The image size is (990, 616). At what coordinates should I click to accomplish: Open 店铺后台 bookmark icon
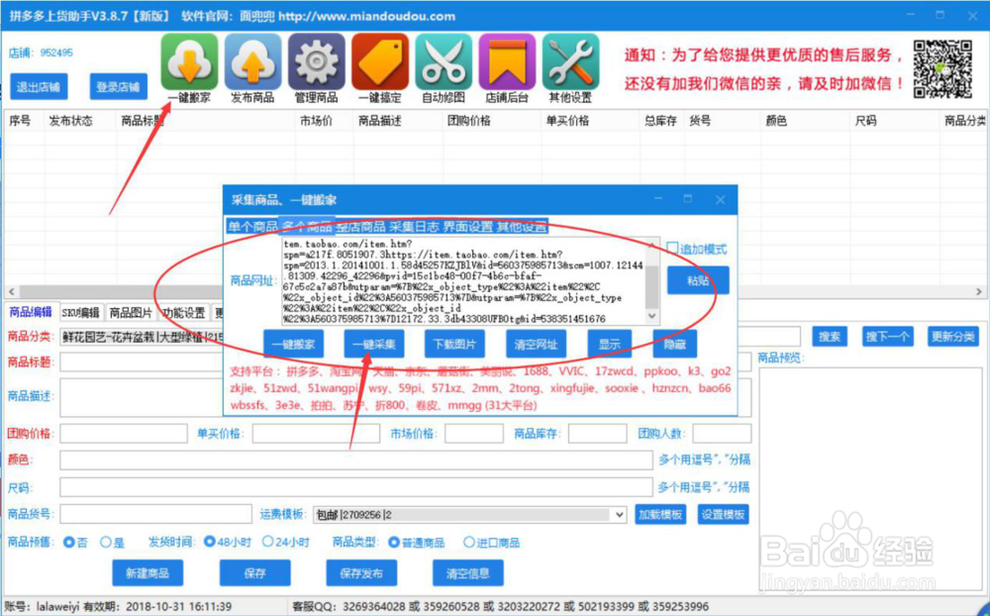(507, 62)
